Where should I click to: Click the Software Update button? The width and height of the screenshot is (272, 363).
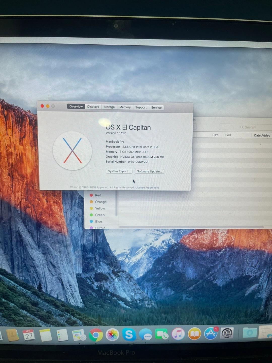click(x=149, y=171)
